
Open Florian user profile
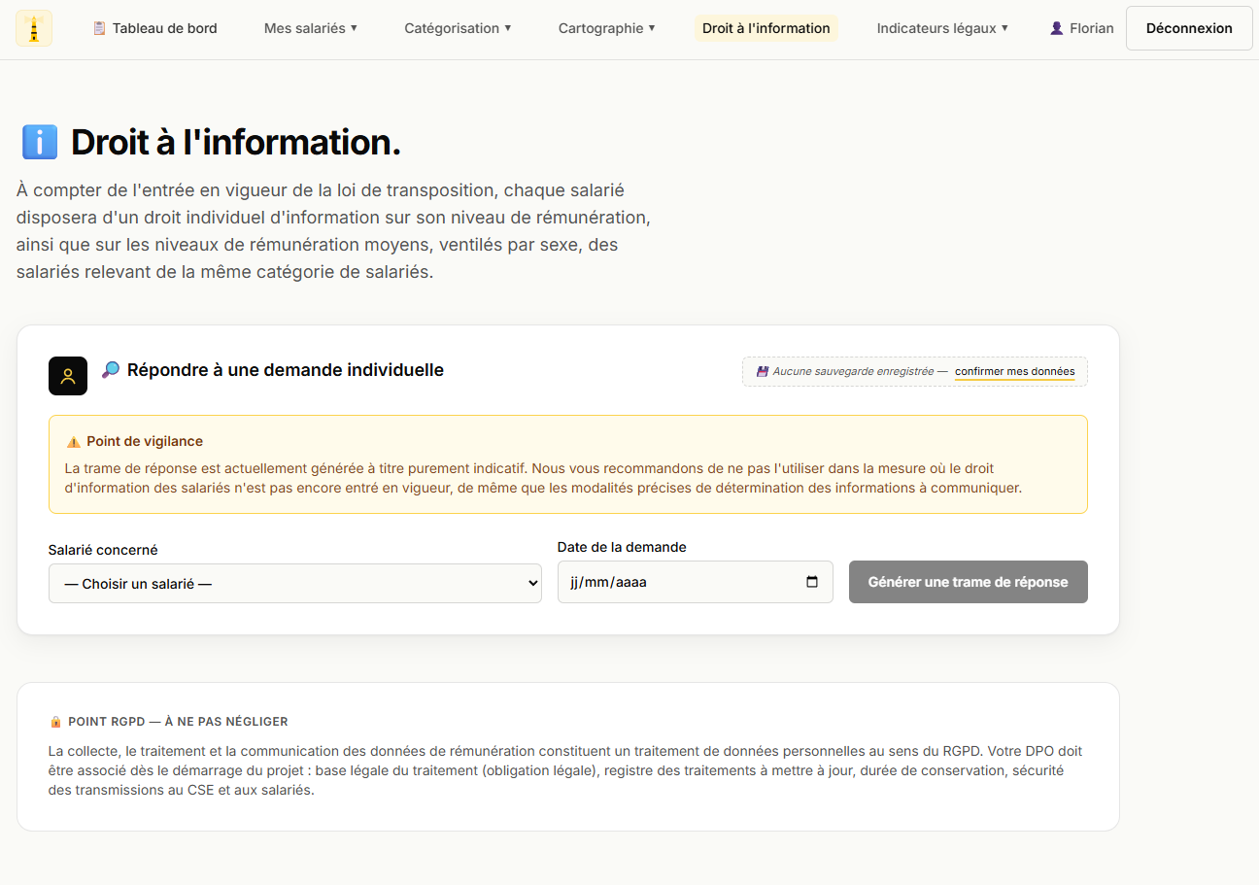(x=1082, y=28)
